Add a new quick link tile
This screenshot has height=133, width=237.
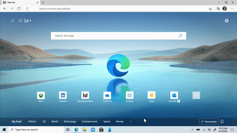[196, 95]
